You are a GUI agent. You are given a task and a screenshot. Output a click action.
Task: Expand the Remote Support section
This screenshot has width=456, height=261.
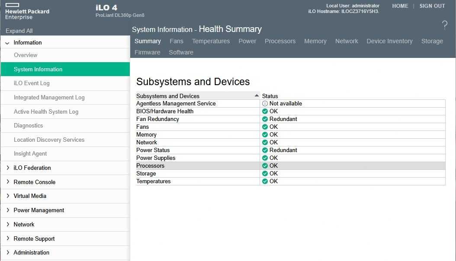click(x=8, y=239)
